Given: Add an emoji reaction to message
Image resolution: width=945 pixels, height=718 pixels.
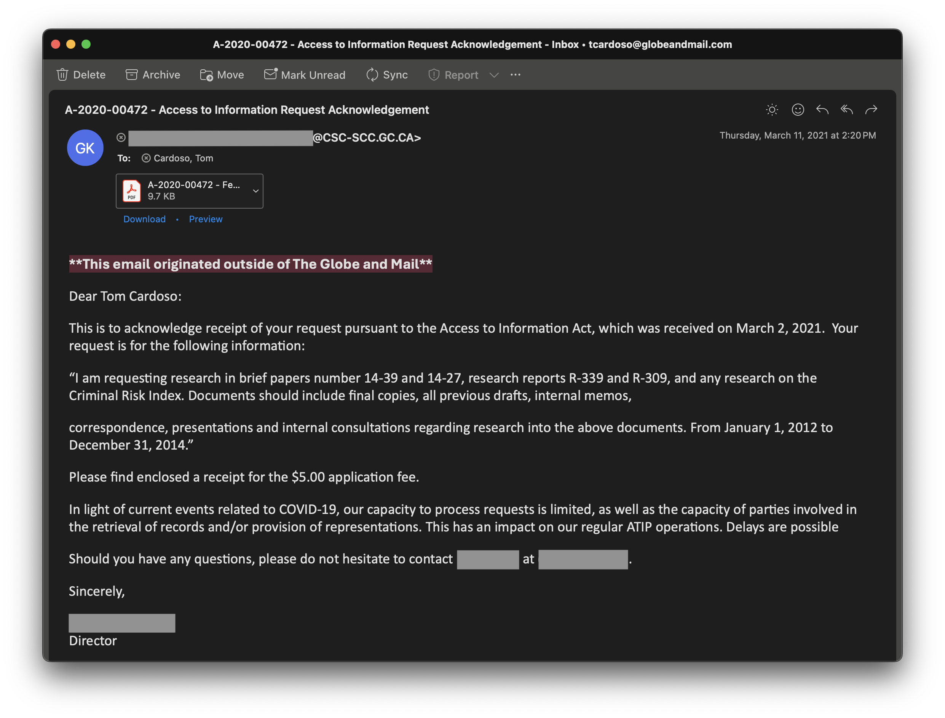Looking at the screenshot, I should point(798,110).
